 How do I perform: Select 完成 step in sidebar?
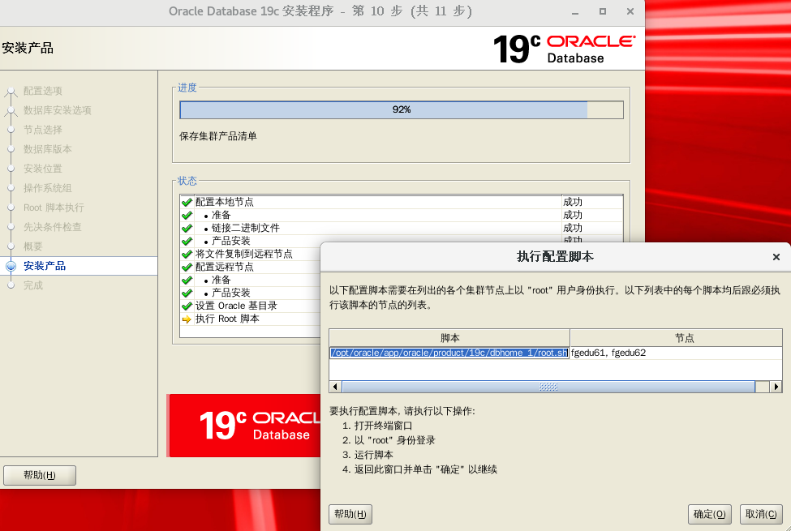click(x=33, y=285)
